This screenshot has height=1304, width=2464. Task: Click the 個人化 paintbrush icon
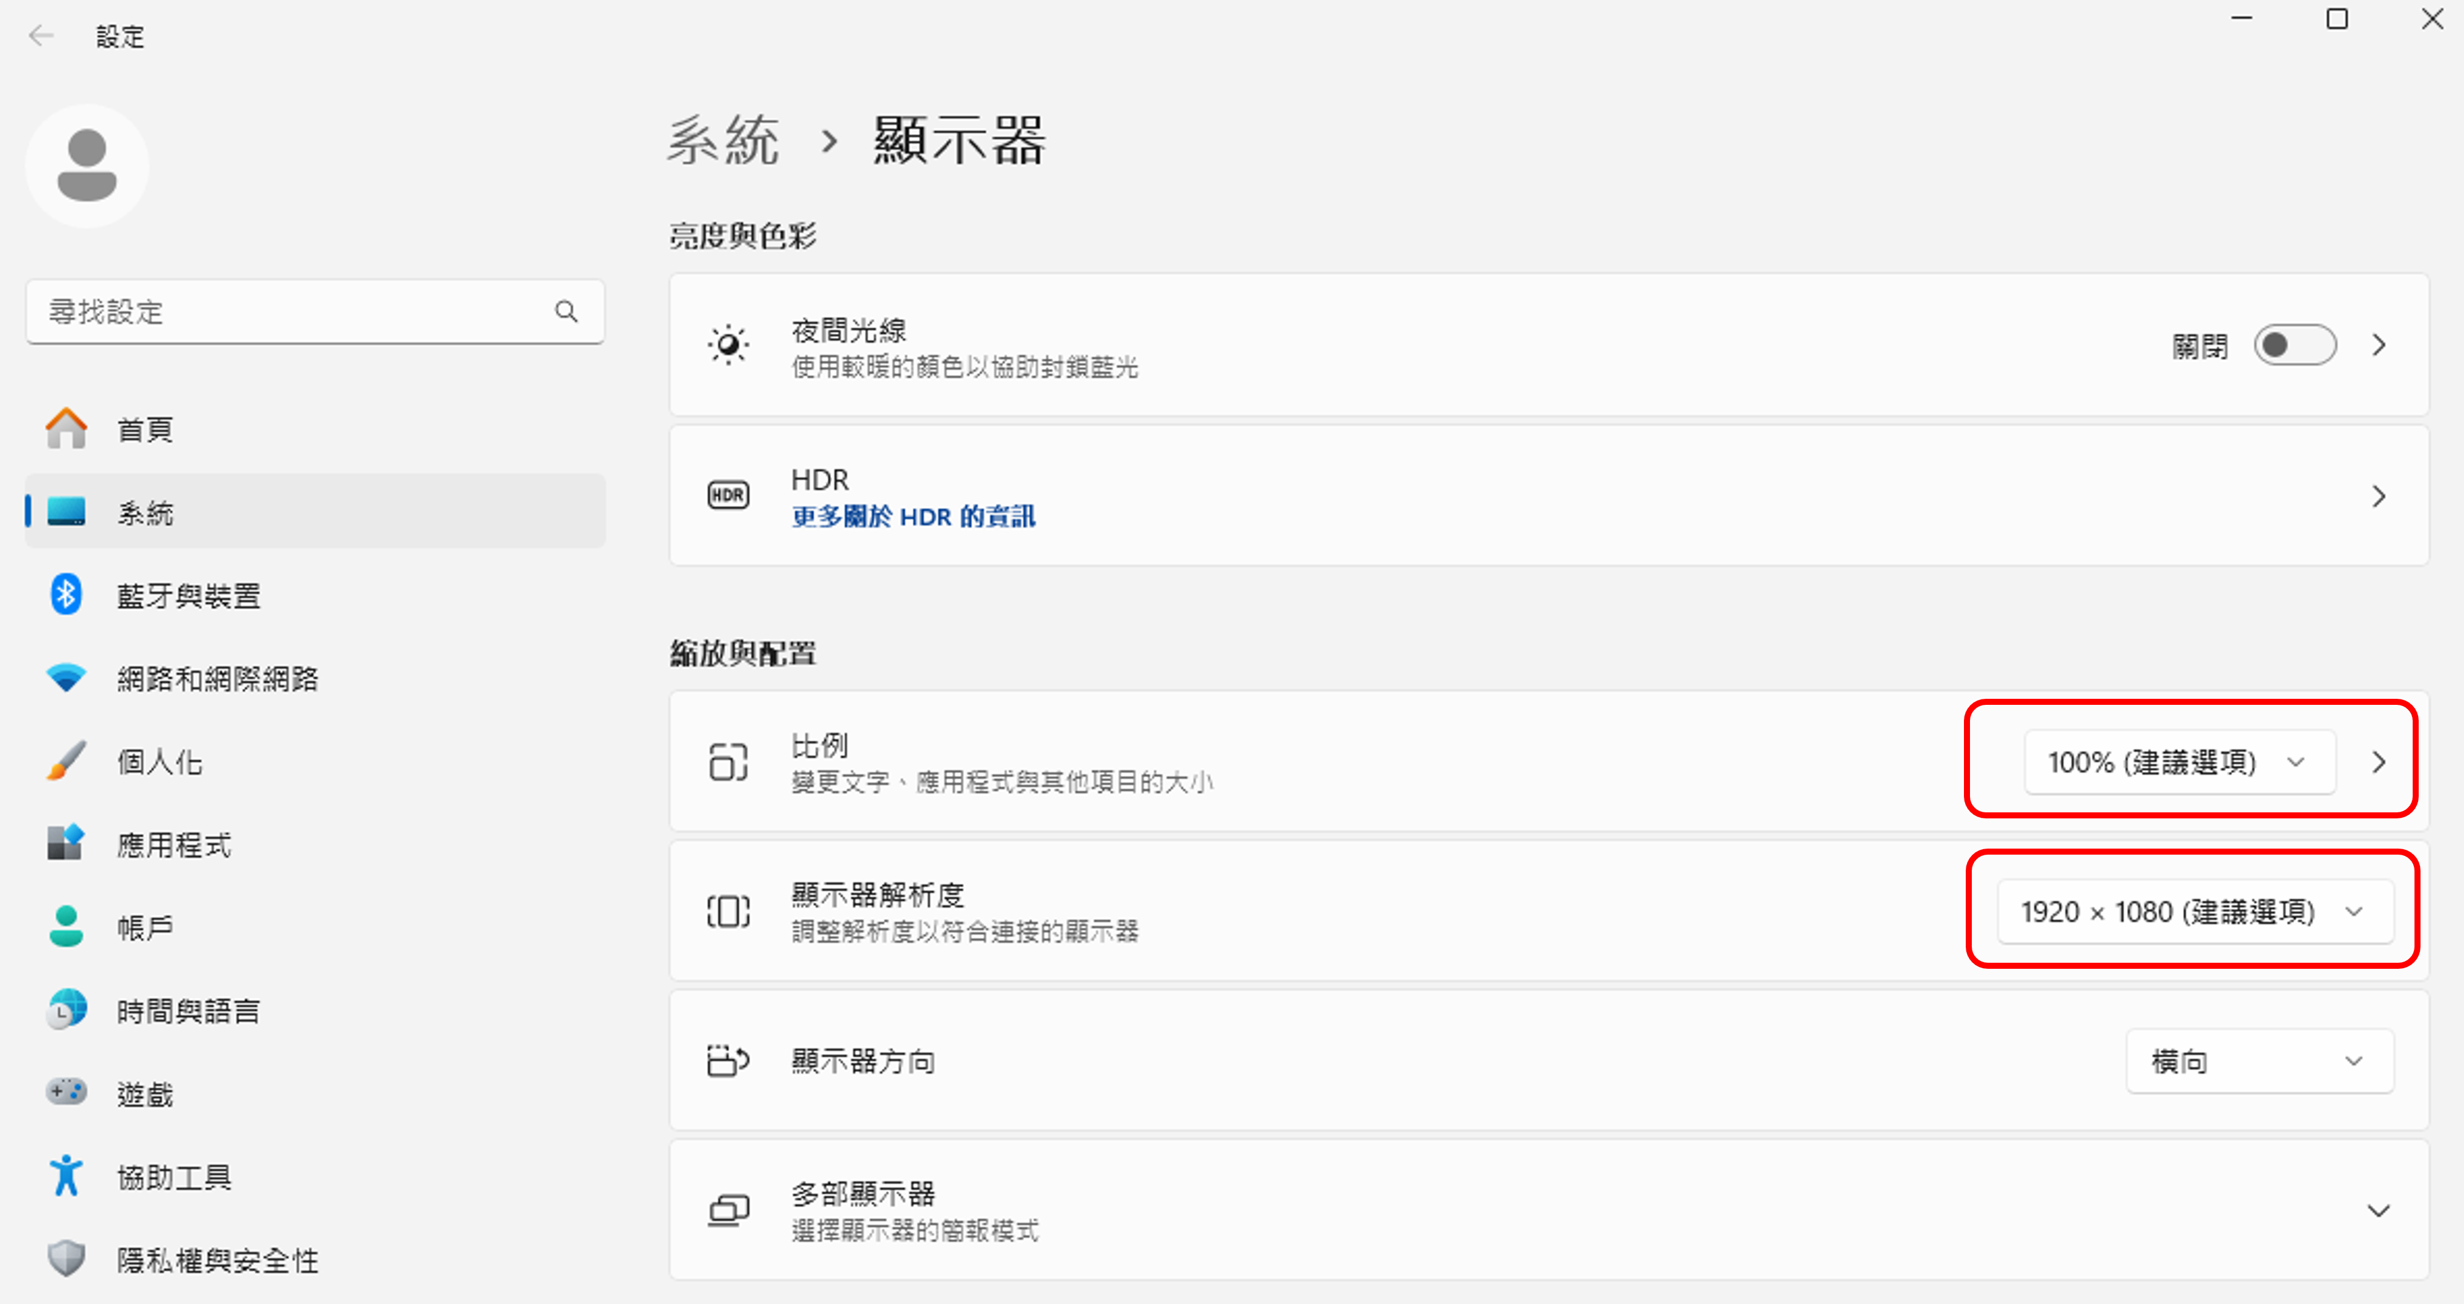(66, 760)
